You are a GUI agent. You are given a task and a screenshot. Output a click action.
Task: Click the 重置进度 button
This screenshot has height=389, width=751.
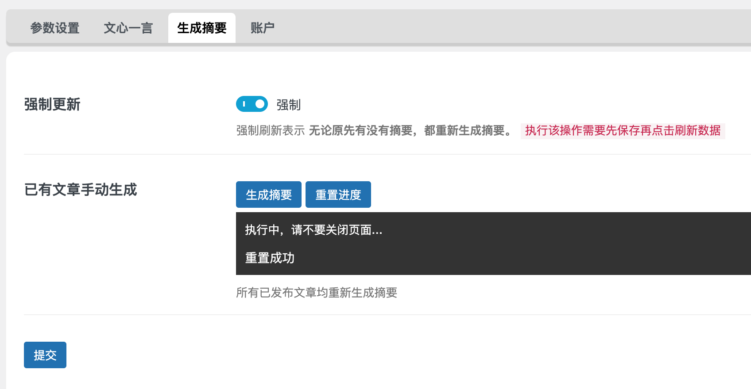(338, 194)
